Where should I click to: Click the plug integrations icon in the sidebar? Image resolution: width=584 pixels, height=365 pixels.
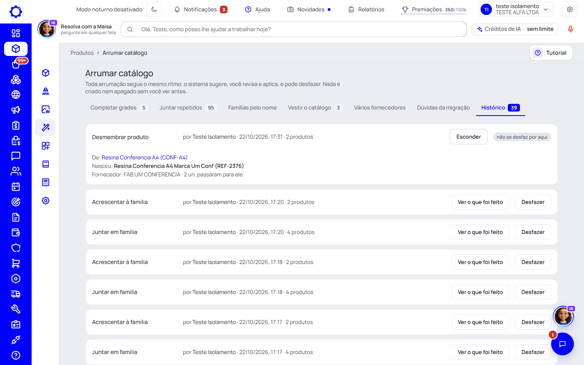click(16, 340)
